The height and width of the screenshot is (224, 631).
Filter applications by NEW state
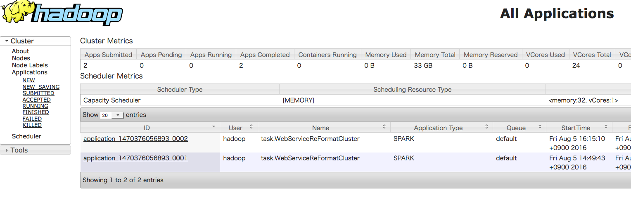(28, 81)
